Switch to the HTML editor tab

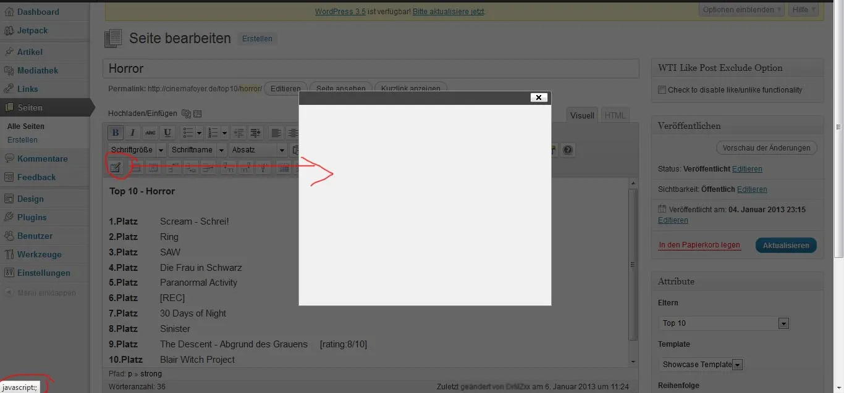click(615, 115)
